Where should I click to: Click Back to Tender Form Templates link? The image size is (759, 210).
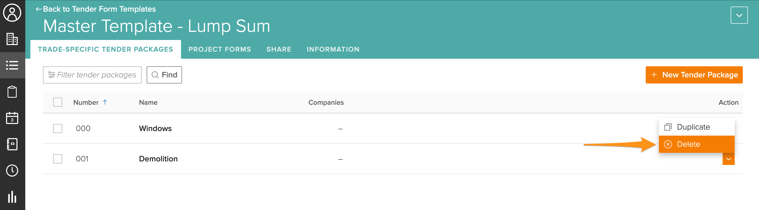[96, 9]
